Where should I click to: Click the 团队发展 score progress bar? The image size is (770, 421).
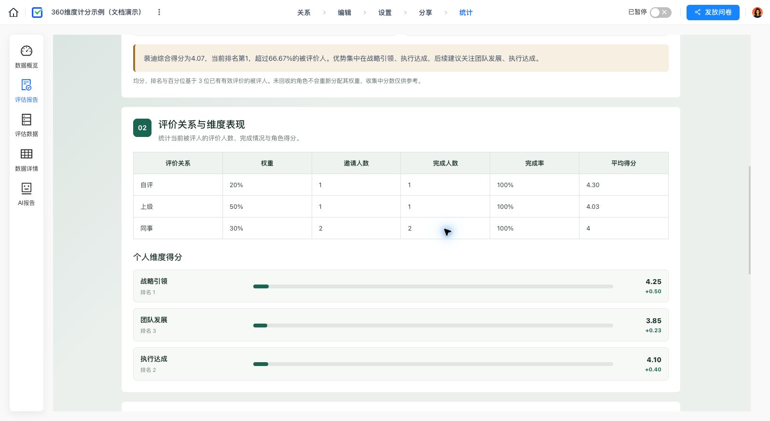tap(433, 326)
